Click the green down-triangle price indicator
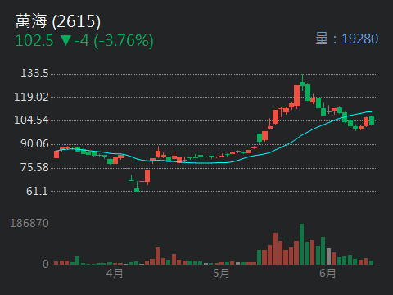 pos(65,40)
